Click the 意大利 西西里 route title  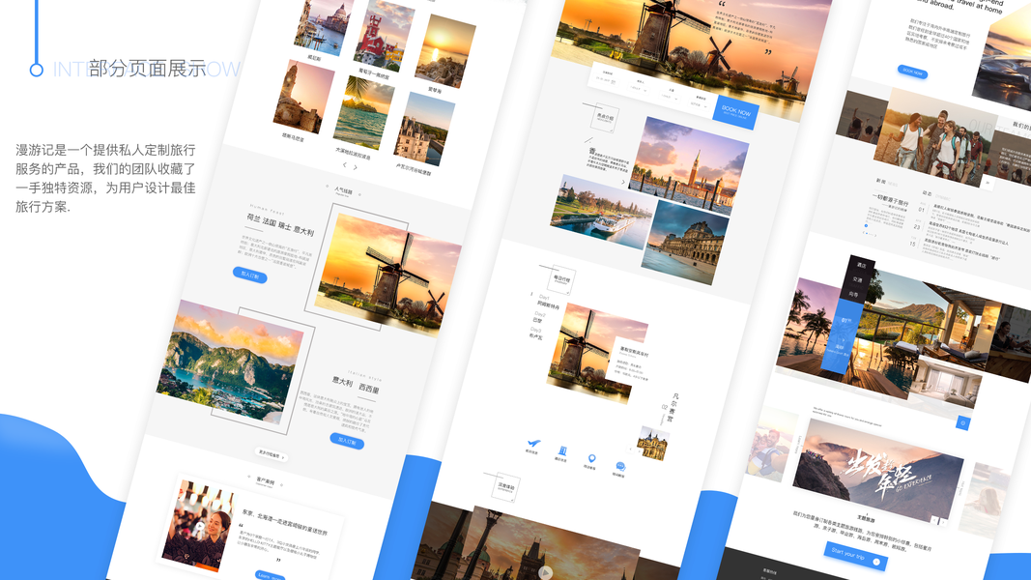[x=356, y=386]
